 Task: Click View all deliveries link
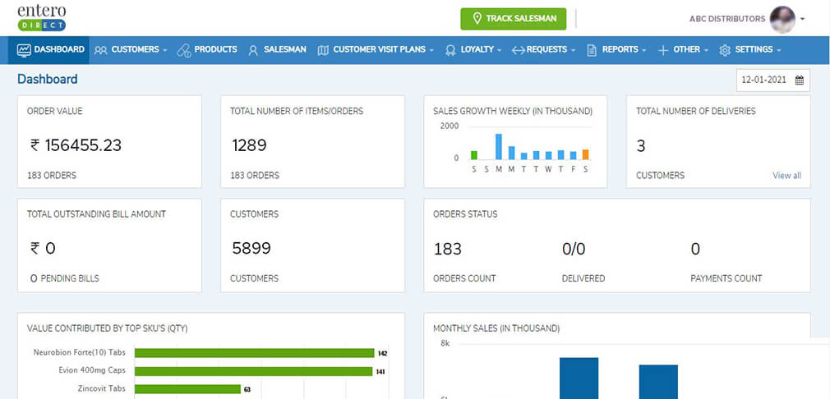pyautogui.click(x=786, y=175)
